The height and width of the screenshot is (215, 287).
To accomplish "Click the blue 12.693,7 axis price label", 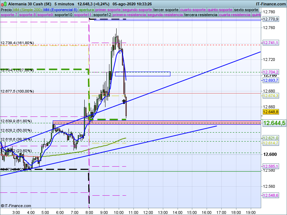I will click(271, 80).
